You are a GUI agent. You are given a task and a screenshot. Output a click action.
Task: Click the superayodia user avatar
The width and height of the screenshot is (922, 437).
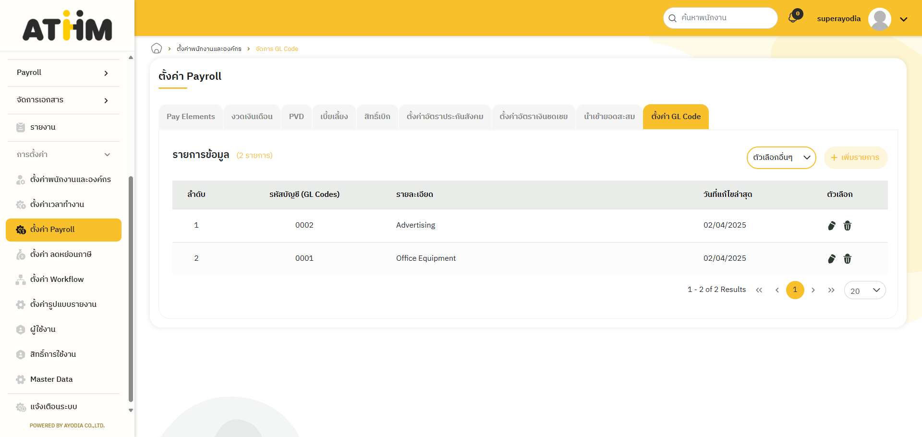click(x=880, y=19)
